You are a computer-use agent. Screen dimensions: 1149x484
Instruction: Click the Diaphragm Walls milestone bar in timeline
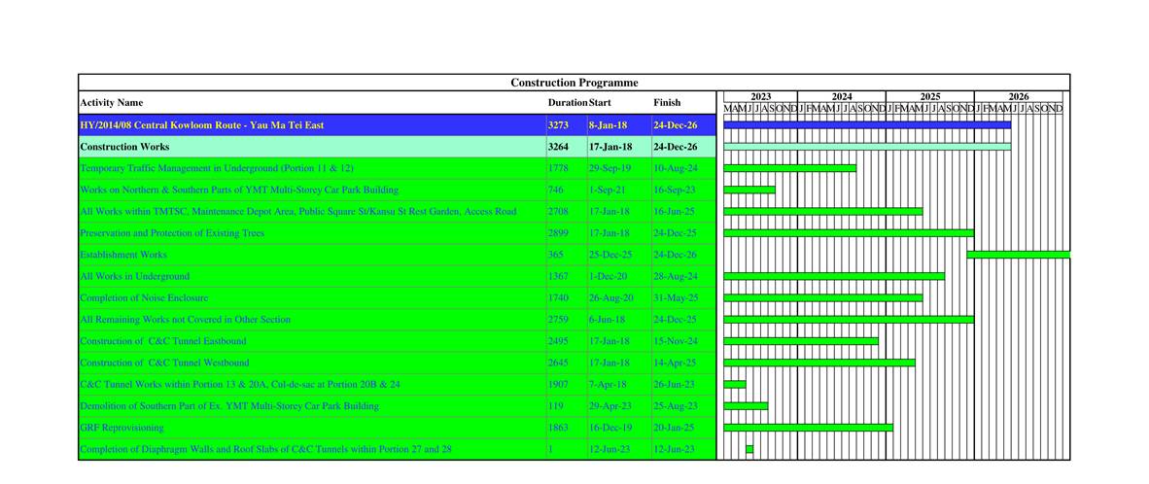[749, 449]
